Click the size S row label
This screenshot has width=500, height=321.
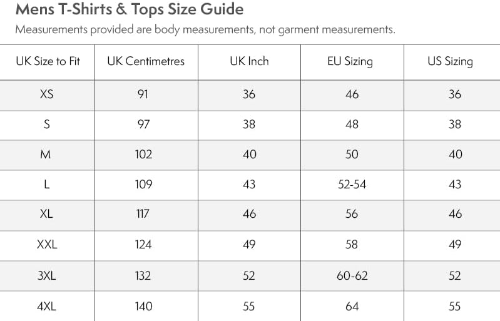pyautogui.click(x=46, y=124)
